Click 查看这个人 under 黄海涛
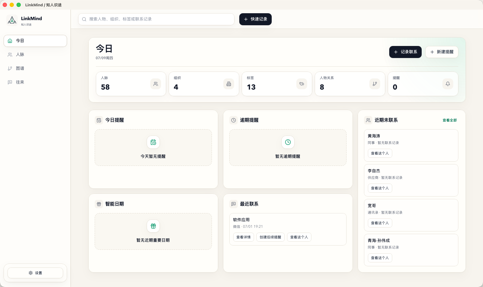 [380, 153]
